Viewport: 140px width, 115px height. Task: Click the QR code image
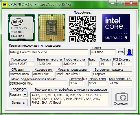coord(83,29)
